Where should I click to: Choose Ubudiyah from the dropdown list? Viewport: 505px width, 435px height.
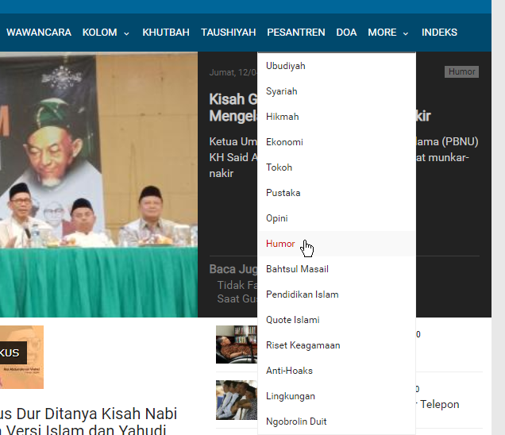coord(286,66)
